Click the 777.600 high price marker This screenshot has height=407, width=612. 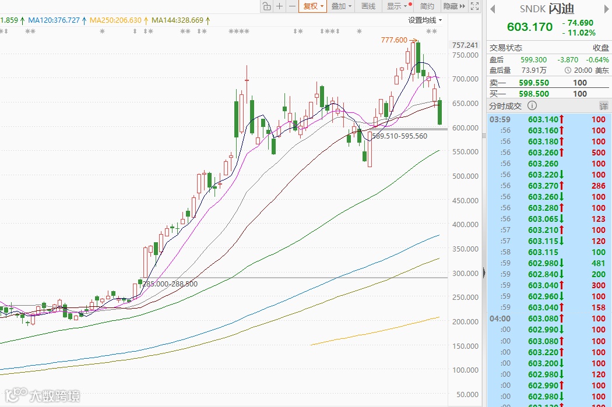[x=394, y=40]
